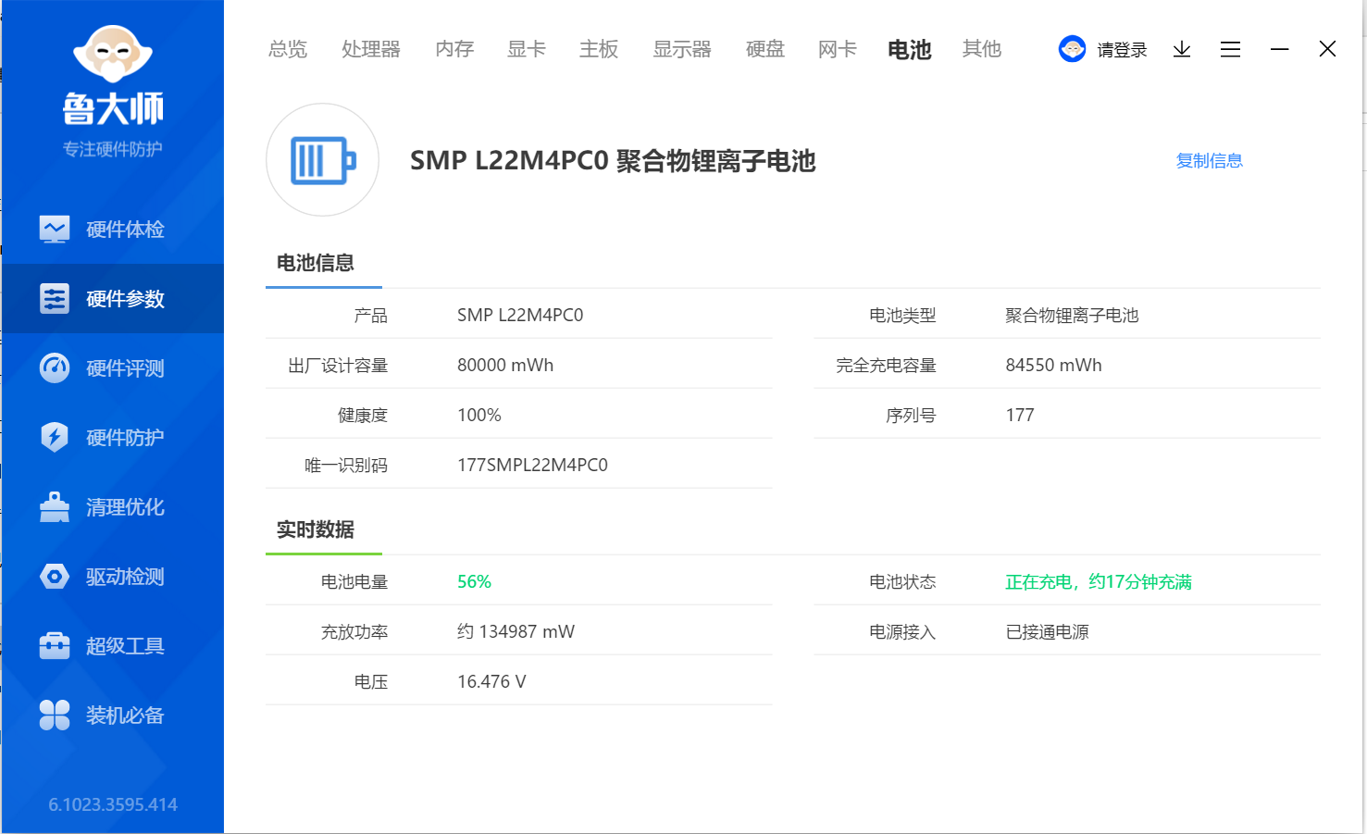Click the 电池信息 section header

(x=316, y=263)
